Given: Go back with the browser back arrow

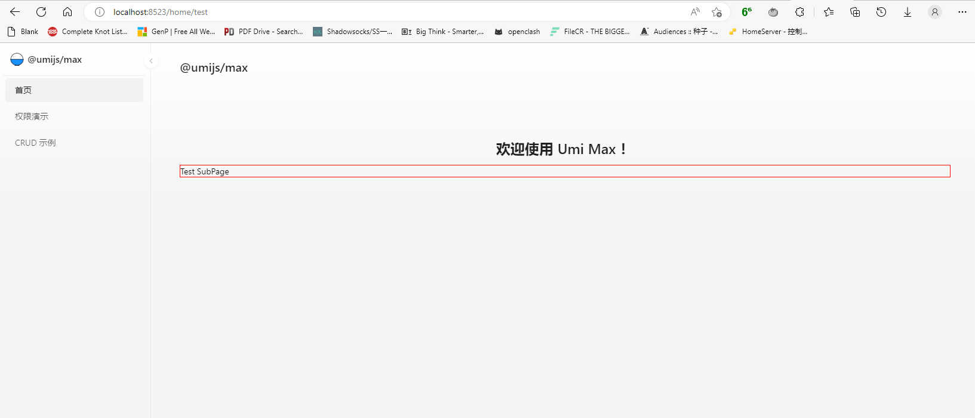Looking at the screenshot, I should [x=15, y=12].
